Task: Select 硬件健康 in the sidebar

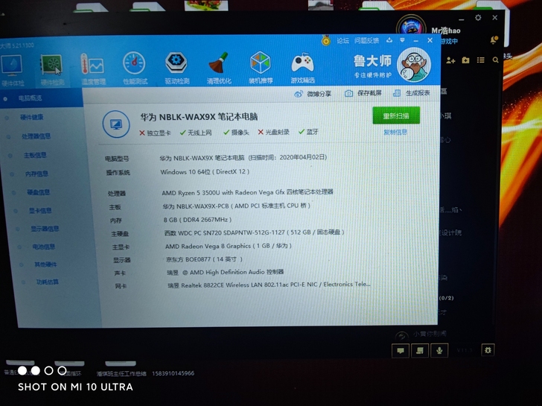Action: pyautogui.click(x=32, y=118)
